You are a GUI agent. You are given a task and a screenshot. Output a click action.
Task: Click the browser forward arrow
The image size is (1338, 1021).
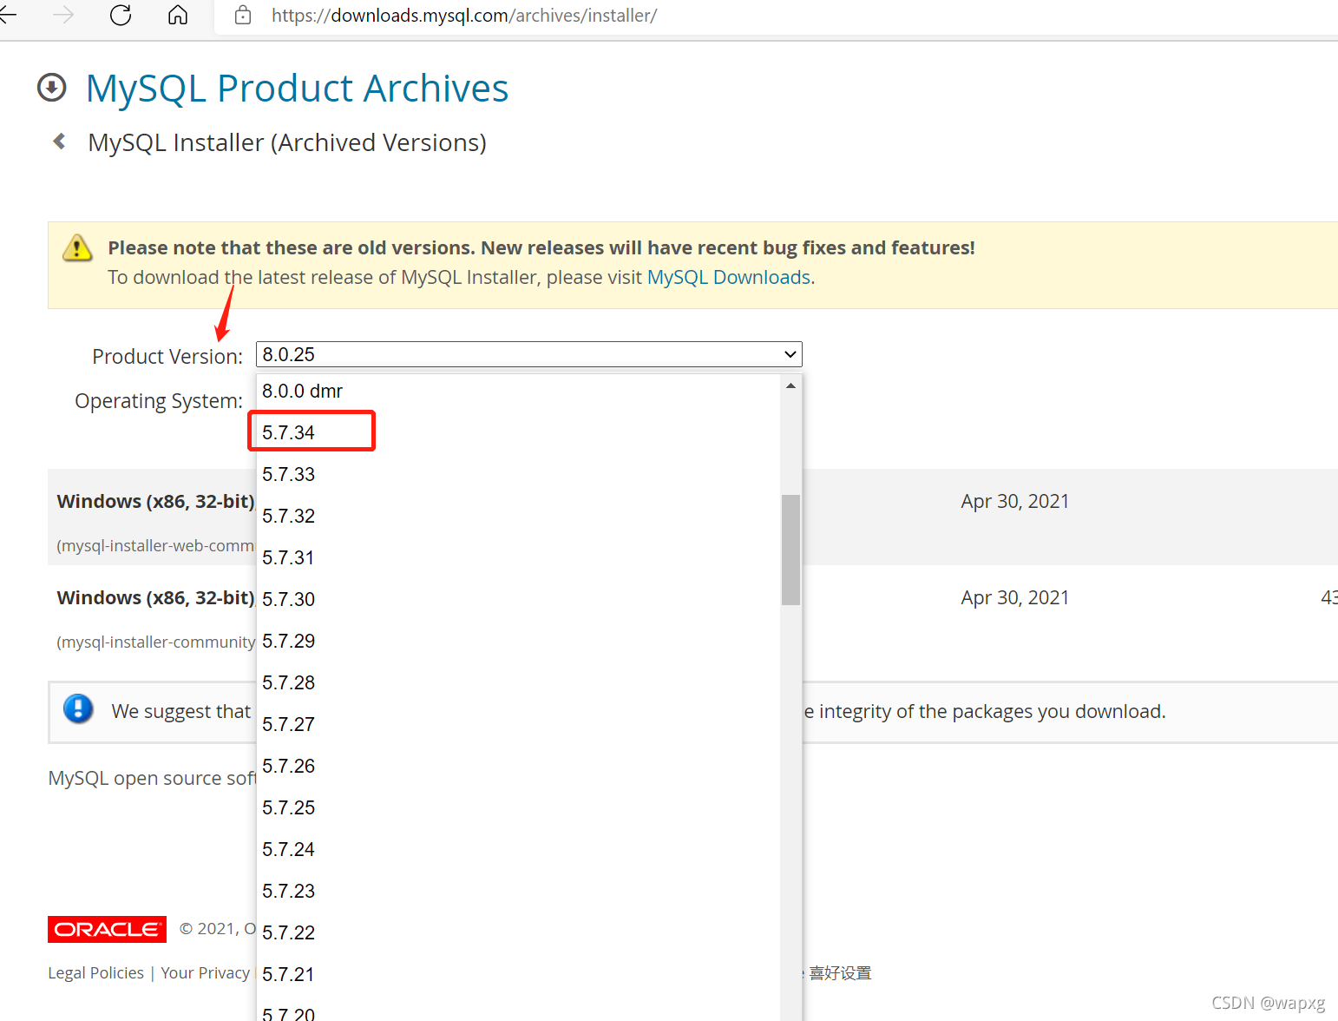point(63,15)
